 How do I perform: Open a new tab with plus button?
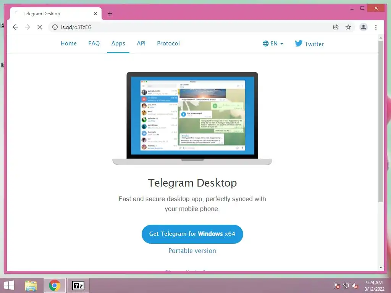[110, 14]
